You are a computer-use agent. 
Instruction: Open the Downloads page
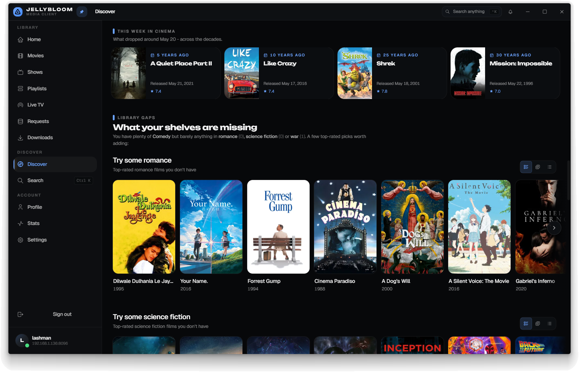tap(55, 137)
